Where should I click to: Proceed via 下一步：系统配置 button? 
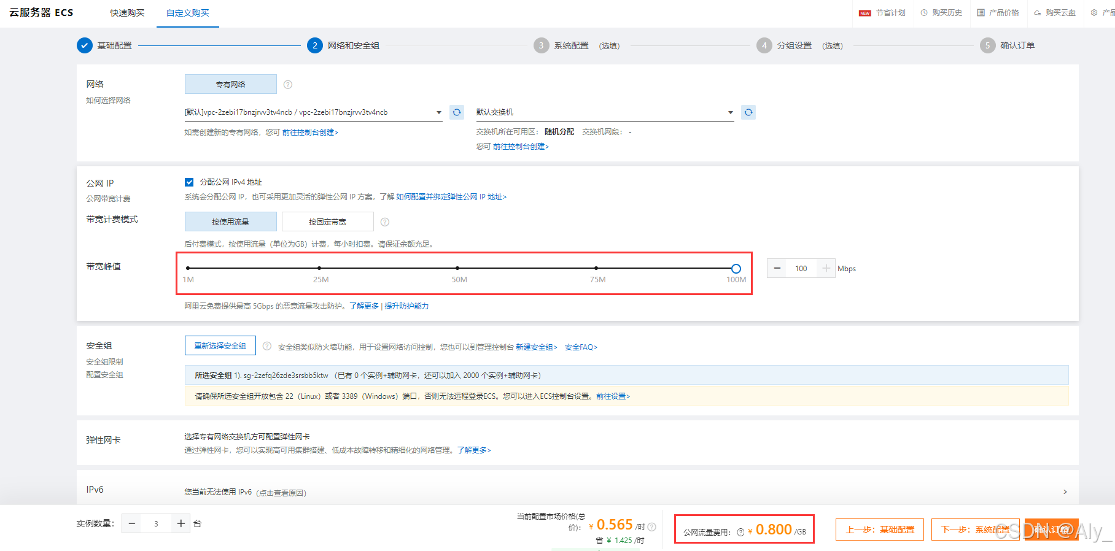tap(976, 530)
